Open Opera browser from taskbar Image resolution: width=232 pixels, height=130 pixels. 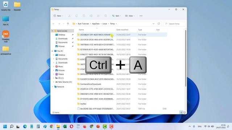click(71, 126)
